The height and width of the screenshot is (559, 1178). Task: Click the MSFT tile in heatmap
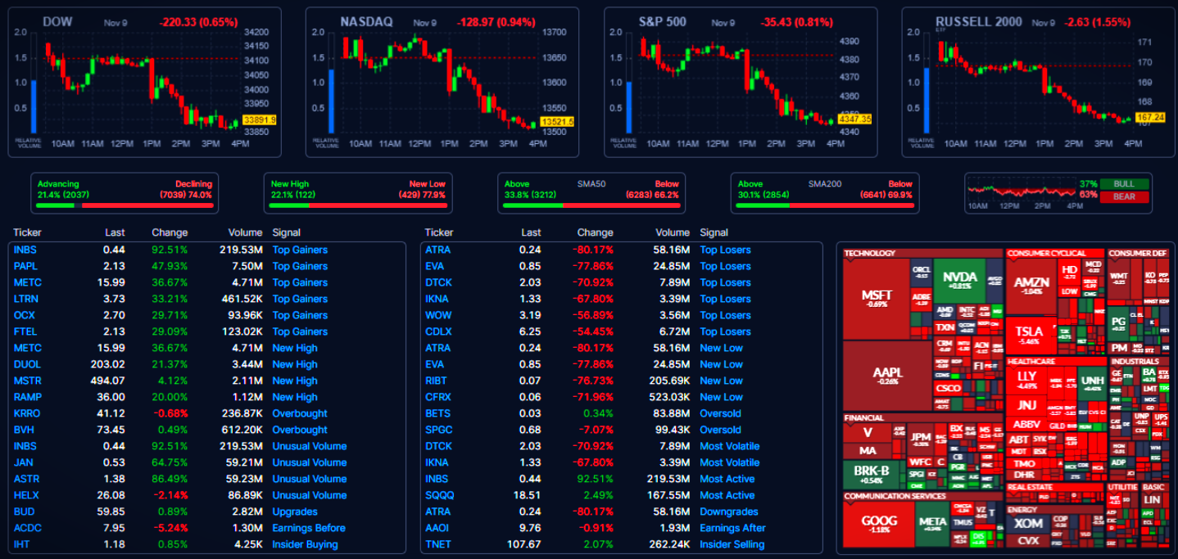(x=877, y=300)
